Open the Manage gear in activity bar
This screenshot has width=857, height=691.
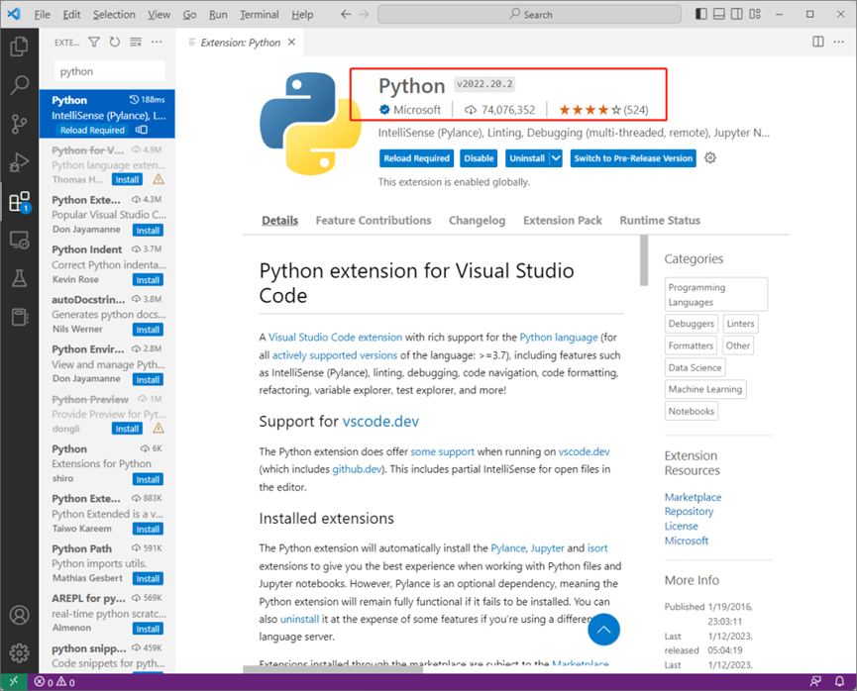(x=19, y=652)
